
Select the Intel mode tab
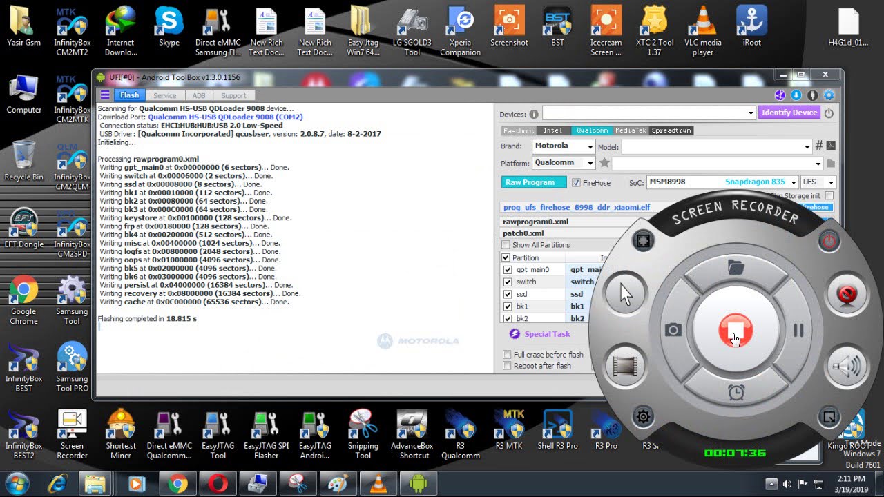tap(553, 130)
